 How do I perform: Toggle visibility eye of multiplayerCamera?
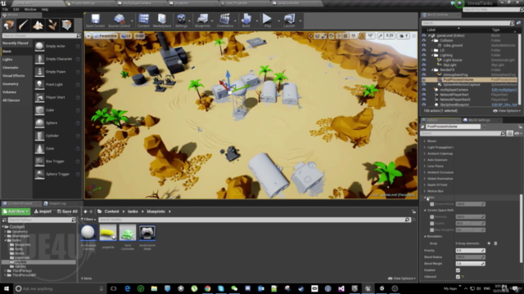tap(424, 90)
